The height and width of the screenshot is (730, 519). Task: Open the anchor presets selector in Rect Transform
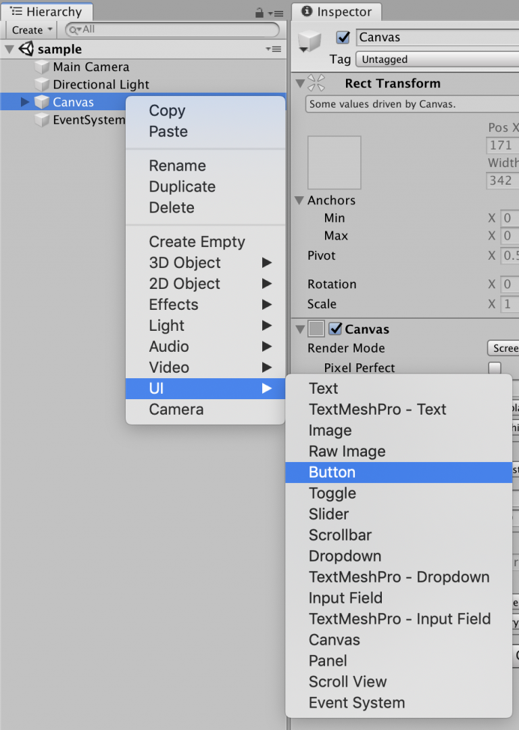click(x=334, y=162)
